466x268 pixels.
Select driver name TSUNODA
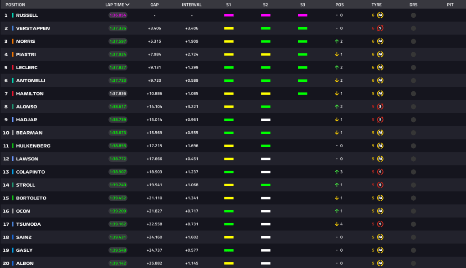[29, 224]
